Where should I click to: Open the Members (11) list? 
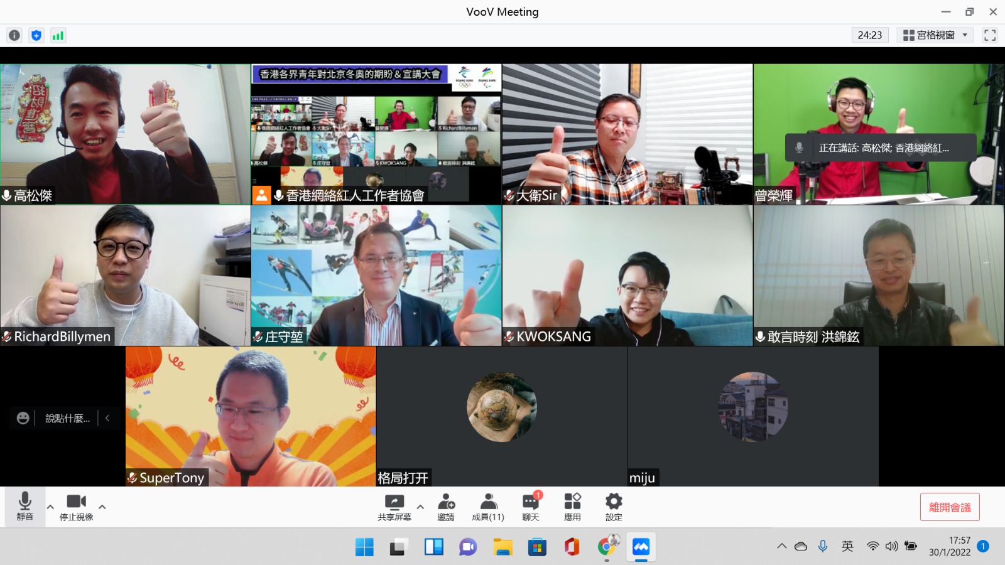click(488, 507)
